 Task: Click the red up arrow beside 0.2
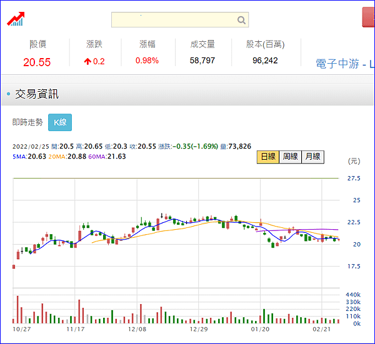(x=87, y=62)
